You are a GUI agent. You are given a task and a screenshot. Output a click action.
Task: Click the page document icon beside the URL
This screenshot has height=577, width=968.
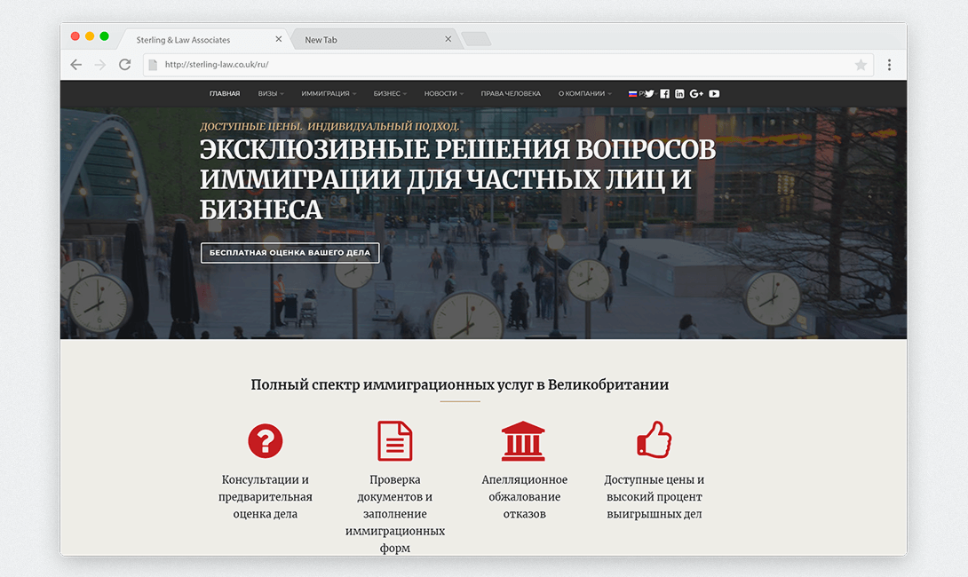[153, 64]
